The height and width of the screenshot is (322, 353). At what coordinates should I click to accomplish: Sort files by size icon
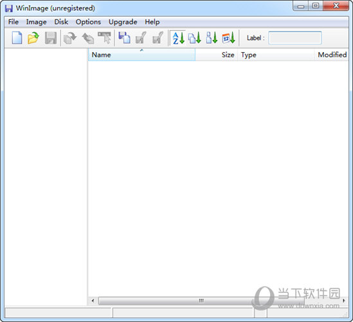(212, 38)
